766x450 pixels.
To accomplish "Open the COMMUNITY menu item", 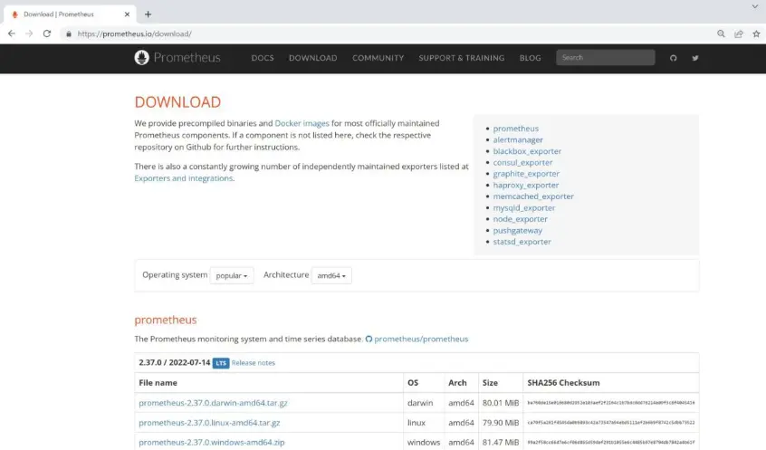I will pos(378,58).
